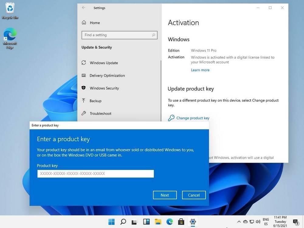Open Task View from the taskbar

(135, 222)
